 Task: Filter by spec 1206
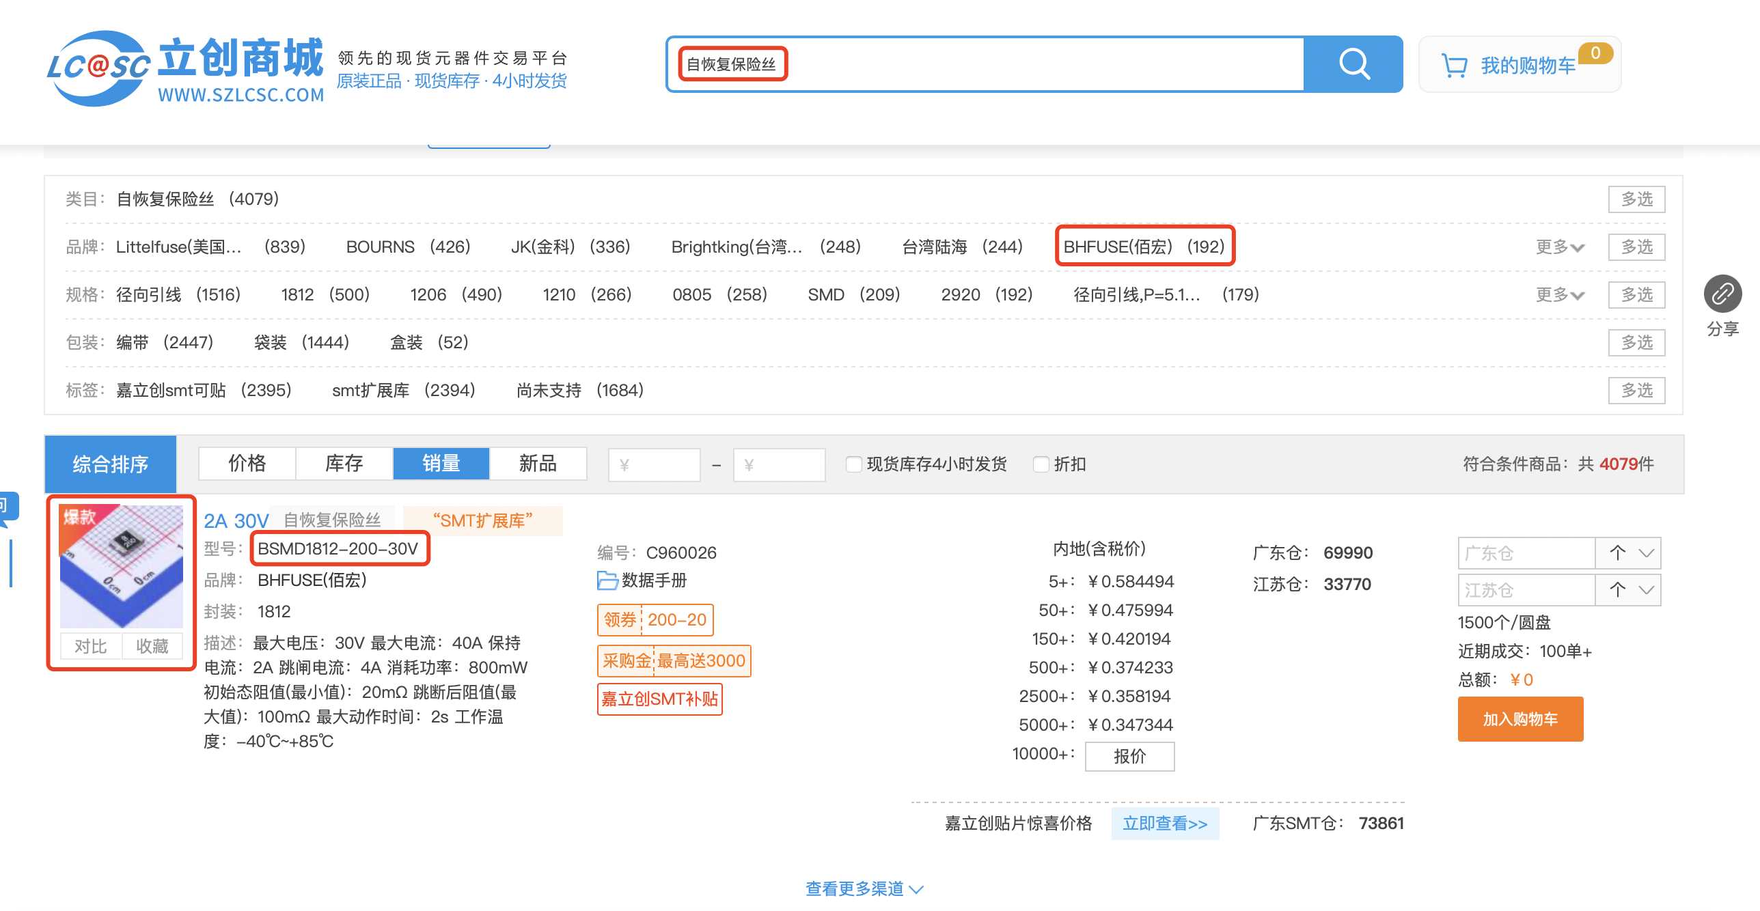point(456,294)
